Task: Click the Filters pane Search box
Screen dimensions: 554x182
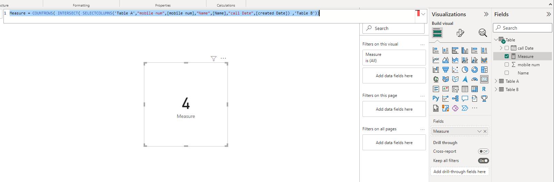Action: (393, 29)
